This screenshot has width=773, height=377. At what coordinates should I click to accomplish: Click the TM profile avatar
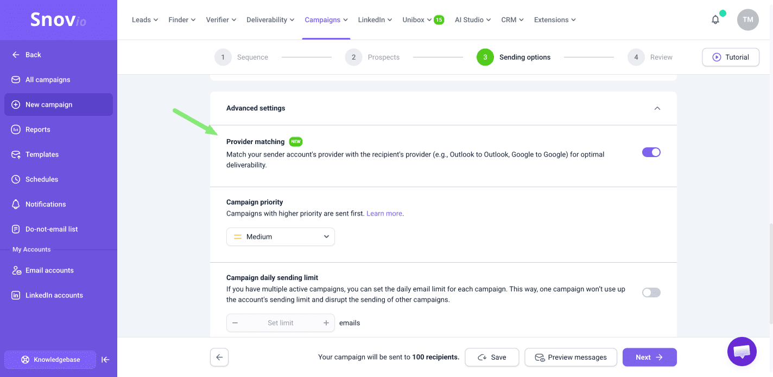click(747, 20)
